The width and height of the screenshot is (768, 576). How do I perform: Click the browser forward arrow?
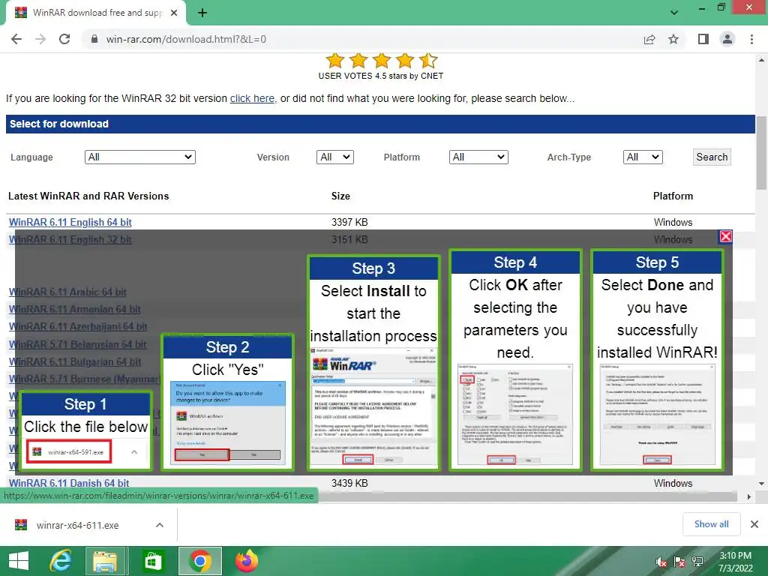40,39
